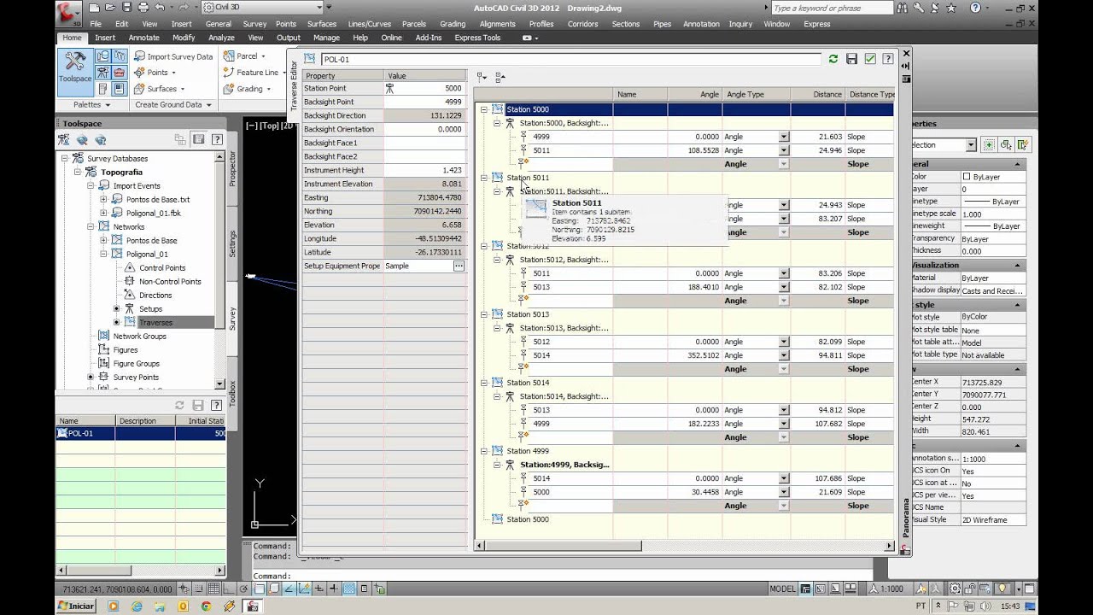The width and height of the screenshot is (1093, 615).
Task: Click the POL-01 traverse name field
Action: 570,59
